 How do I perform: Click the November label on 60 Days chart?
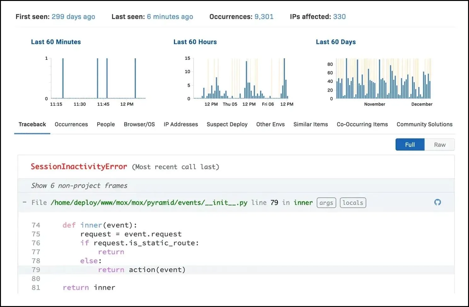(x=375, y=104)
